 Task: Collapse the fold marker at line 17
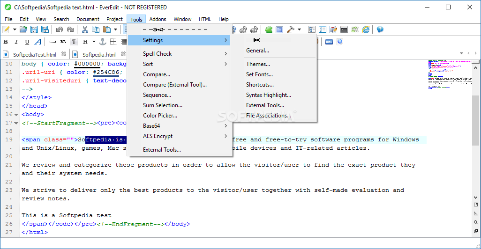[x=16, y=123]
